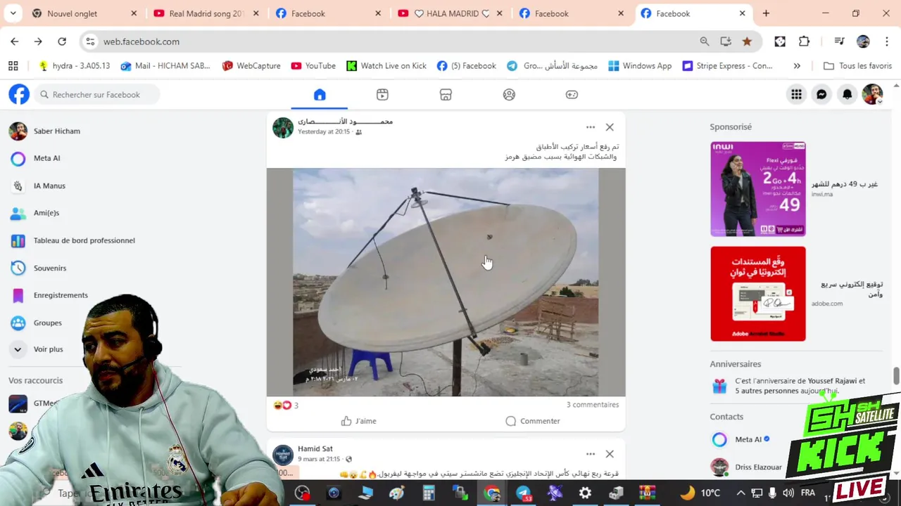The width and height of the screenshot is (901, 506).
Task: Open the Windows App bookmark
Action: (640, 65)
